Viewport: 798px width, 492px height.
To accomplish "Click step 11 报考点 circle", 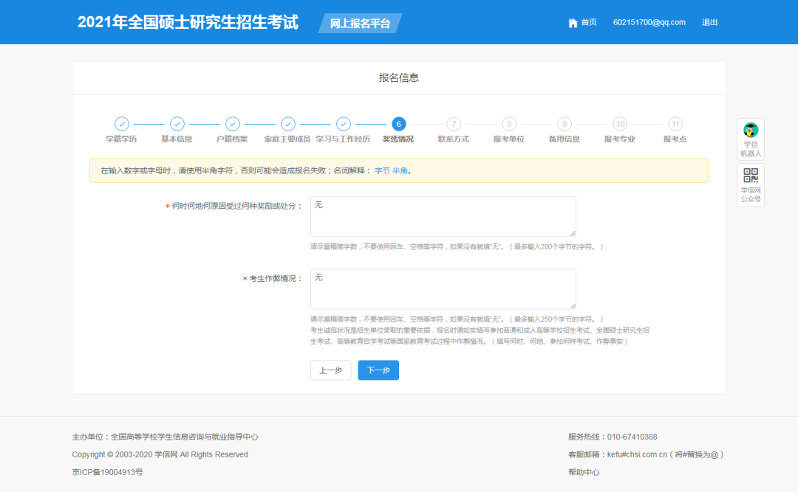I will tap(675, 124).
